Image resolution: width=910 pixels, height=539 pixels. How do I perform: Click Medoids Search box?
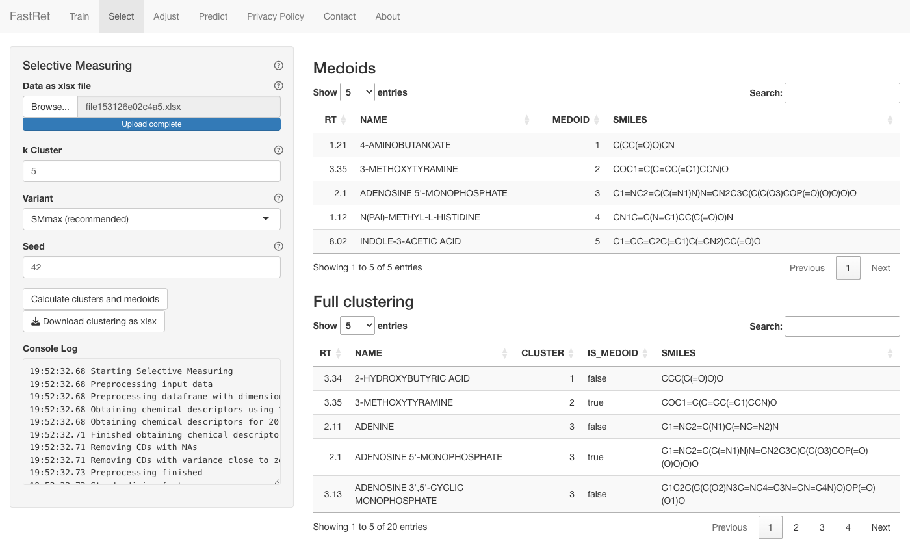pyautogui.click(x=842, y=93)
